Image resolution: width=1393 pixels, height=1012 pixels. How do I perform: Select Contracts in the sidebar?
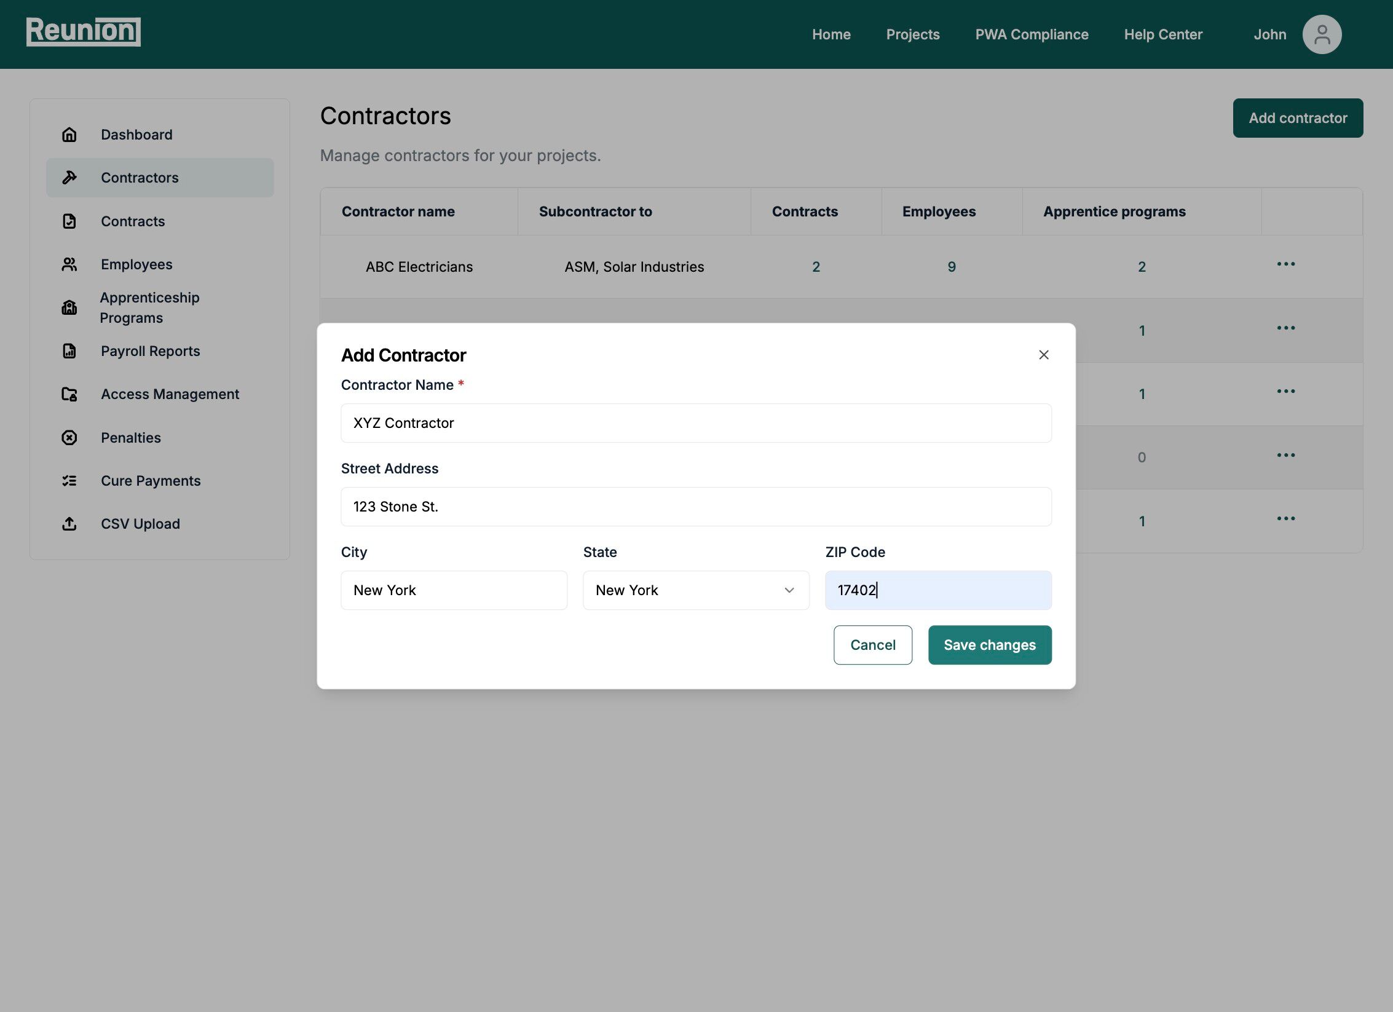[x=160, y=221]
